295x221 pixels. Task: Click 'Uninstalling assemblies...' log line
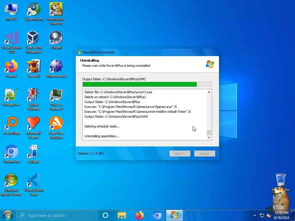pyautogui.click(x=102, y=136)
